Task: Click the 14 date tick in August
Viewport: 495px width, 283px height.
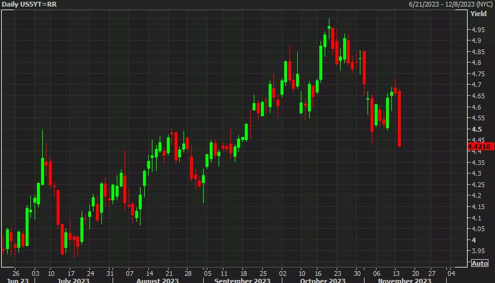Action: pos(150,273)
